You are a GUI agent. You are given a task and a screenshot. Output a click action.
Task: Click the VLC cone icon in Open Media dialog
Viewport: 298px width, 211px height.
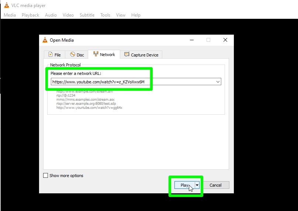click(45, 40)
